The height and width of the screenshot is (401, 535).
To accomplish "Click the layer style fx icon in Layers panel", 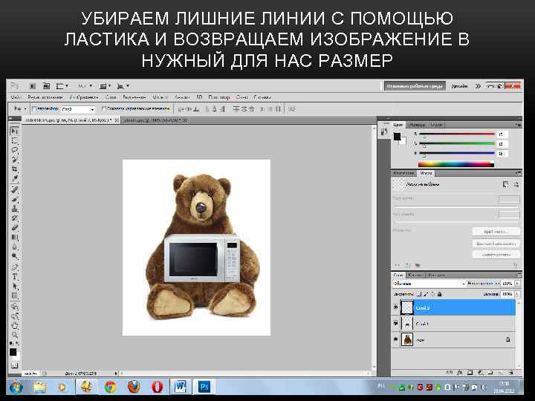I will tap(460, 373).
